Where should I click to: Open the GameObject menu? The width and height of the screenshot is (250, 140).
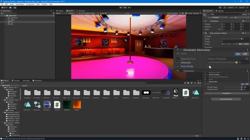pyautogui.click(x=20, y=4)
